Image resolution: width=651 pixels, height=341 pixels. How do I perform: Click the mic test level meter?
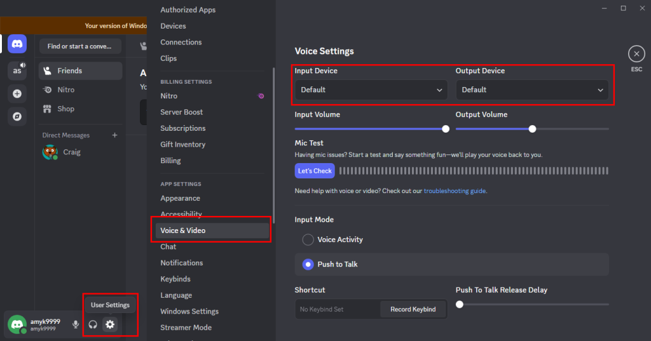coord(474,171)
